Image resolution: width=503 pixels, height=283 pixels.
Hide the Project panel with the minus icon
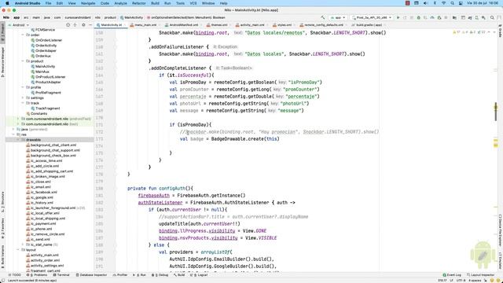click(90, 24)
